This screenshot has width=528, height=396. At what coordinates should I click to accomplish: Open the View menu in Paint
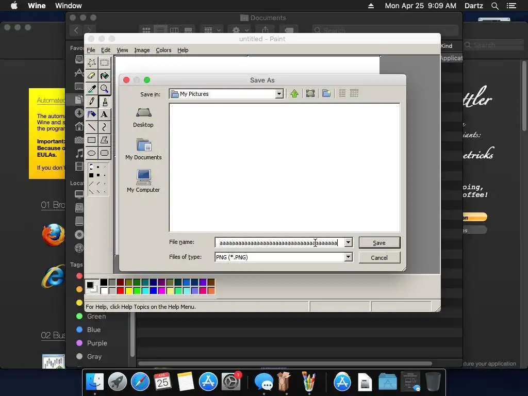pos(122,50)
